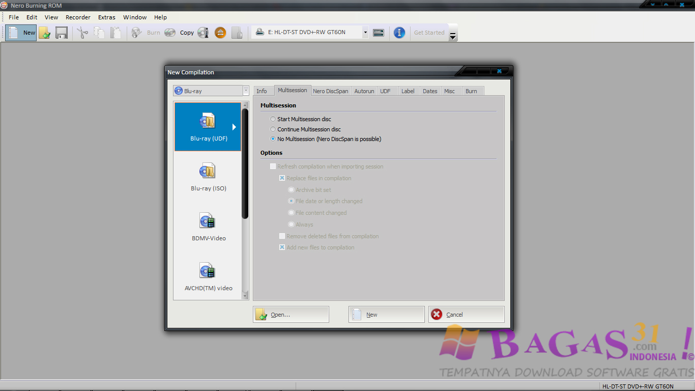Open the Edit menu
The image size is (695, 391).
click(x=32, y=17)
